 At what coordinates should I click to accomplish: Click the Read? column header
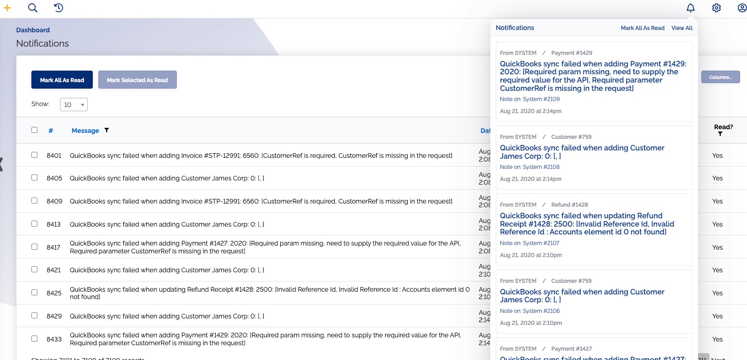[723, 127]
